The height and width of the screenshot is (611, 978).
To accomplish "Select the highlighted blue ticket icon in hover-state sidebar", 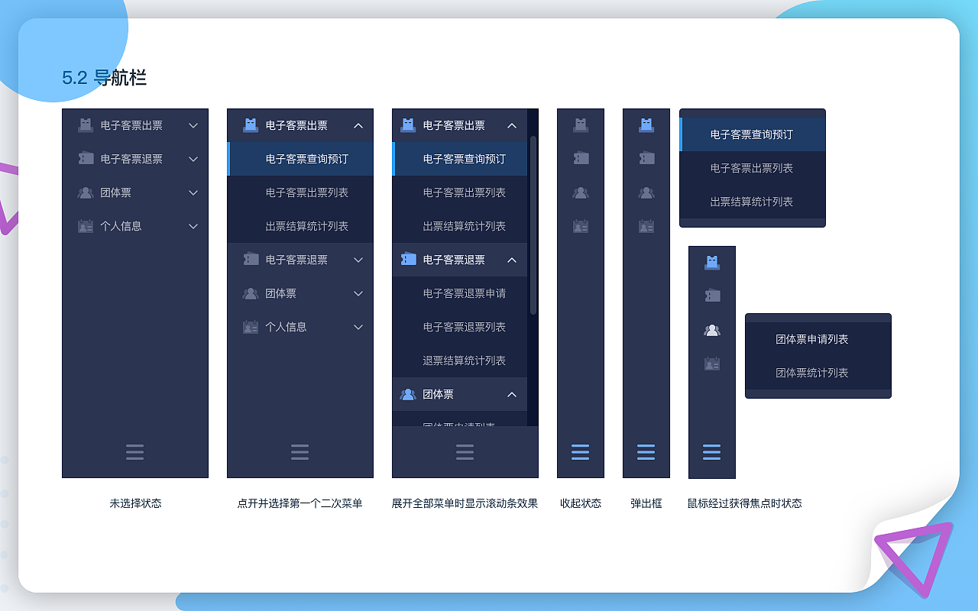I will point(712,260).
